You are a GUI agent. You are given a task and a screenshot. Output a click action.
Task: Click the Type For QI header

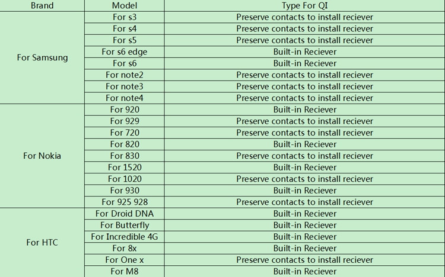304,5
